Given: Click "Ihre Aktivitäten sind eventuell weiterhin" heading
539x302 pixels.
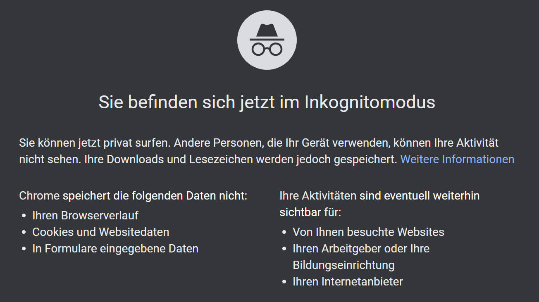Looking at the screenshot, I should pos(379,195).
